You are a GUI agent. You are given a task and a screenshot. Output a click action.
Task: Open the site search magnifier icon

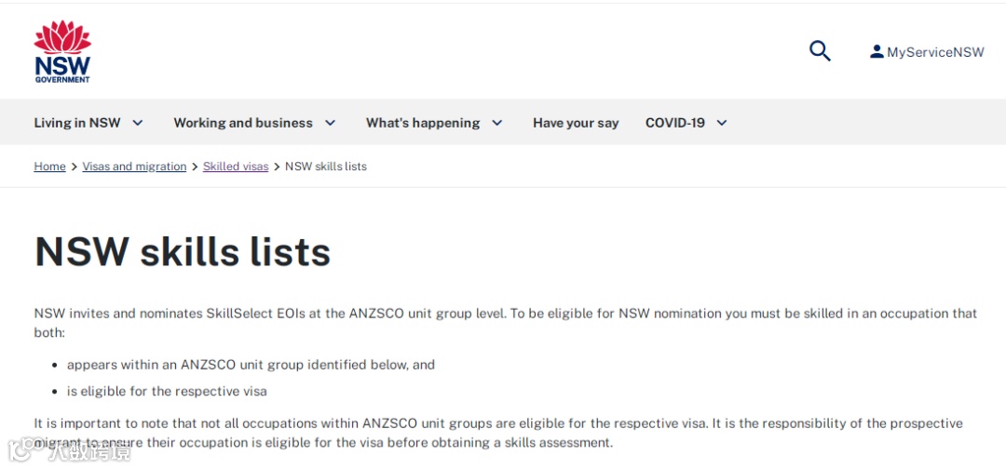[820, 51]
